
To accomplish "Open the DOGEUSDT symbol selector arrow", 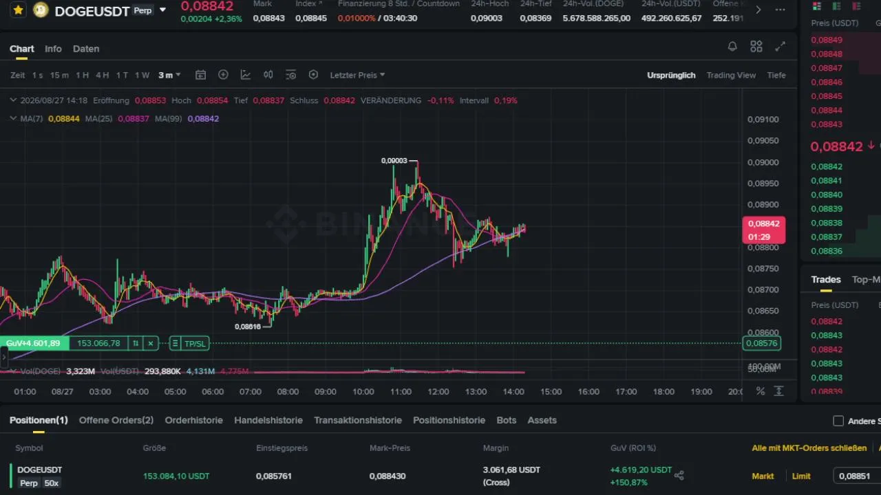I will [x=162, y=10].
